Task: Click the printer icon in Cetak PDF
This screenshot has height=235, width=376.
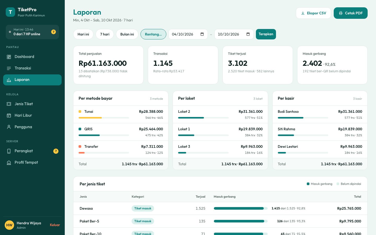Action: 341,13
